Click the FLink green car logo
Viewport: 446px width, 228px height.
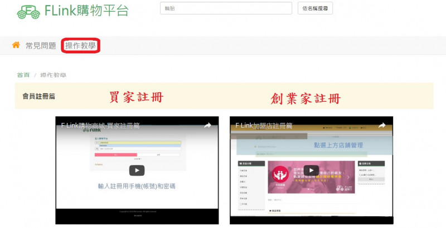click(28, 11)
